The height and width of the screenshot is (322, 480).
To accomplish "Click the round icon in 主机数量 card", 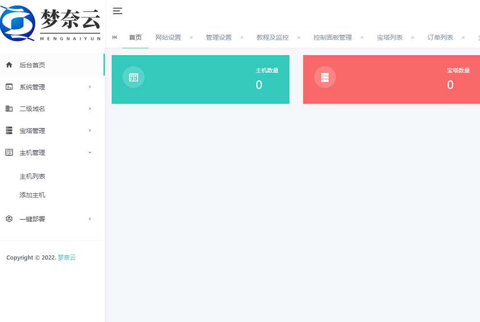I will pyautogui.click(x=133, y=77).
